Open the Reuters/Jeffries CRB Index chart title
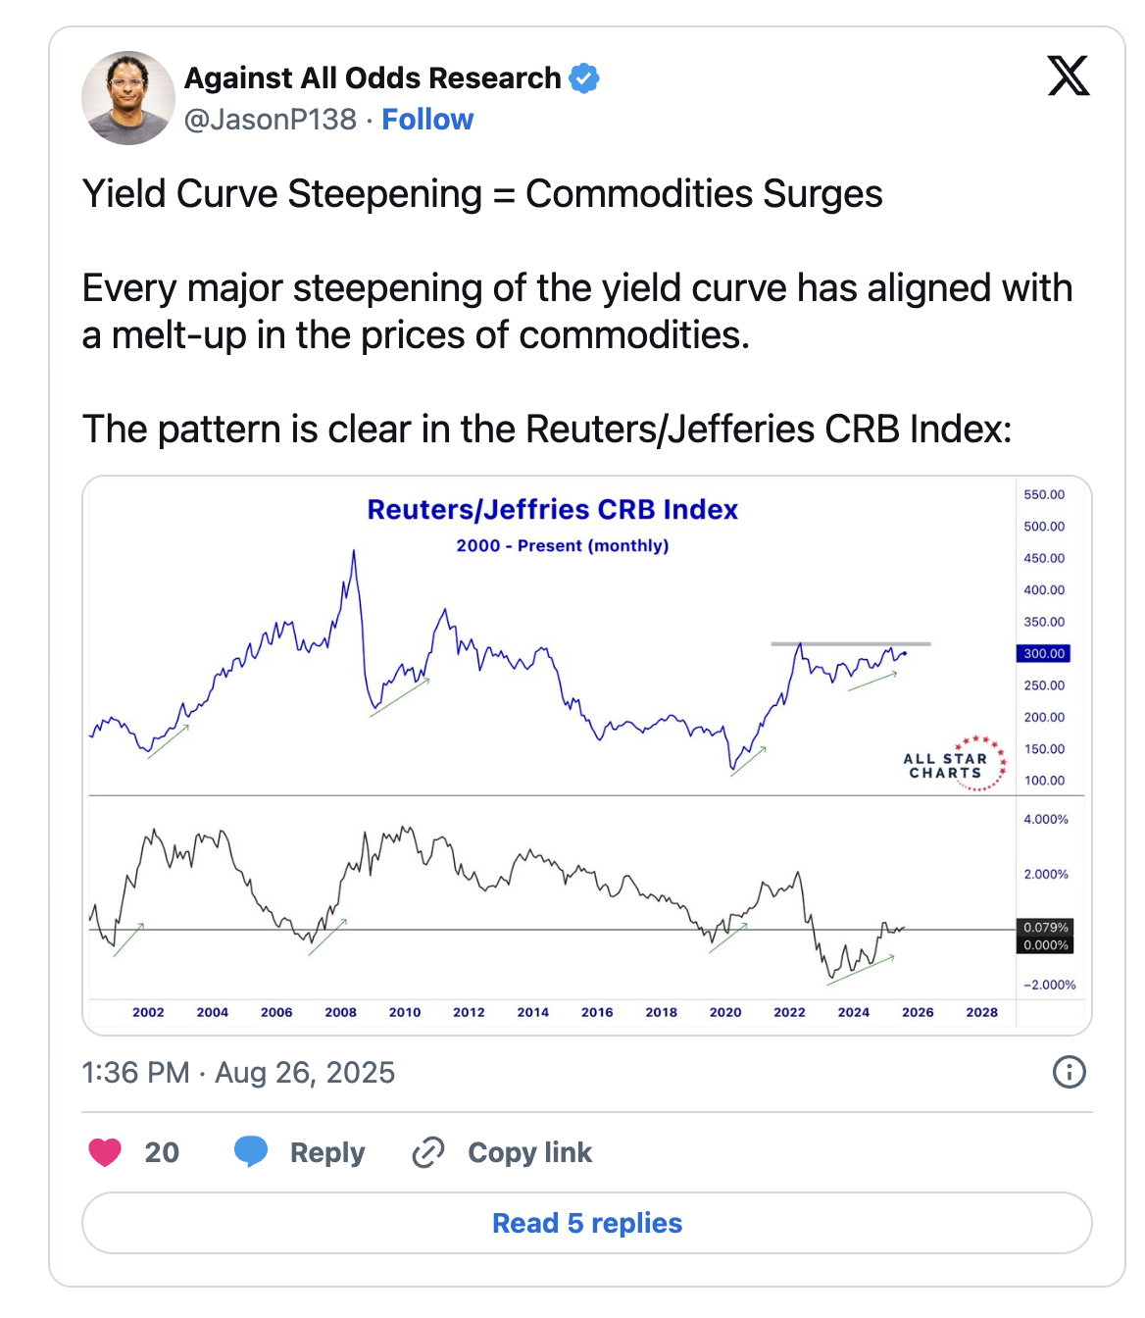1145x1318 pixels. (552, 510)
